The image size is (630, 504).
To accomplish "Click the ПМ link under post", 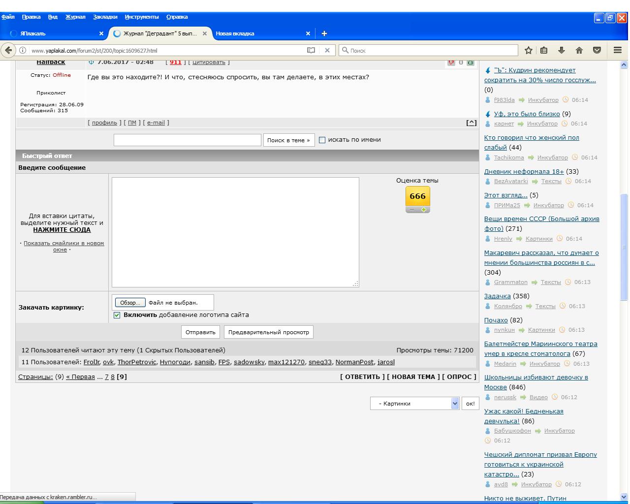I will pos(132,123).
